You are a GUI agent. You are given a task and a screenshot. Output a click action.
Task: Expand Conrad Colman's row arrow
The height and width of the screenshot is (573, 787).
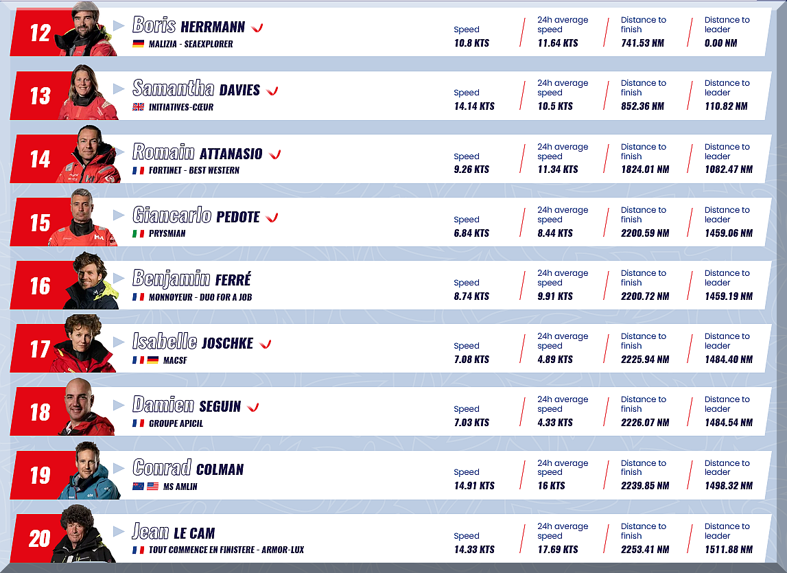[119, 468]
